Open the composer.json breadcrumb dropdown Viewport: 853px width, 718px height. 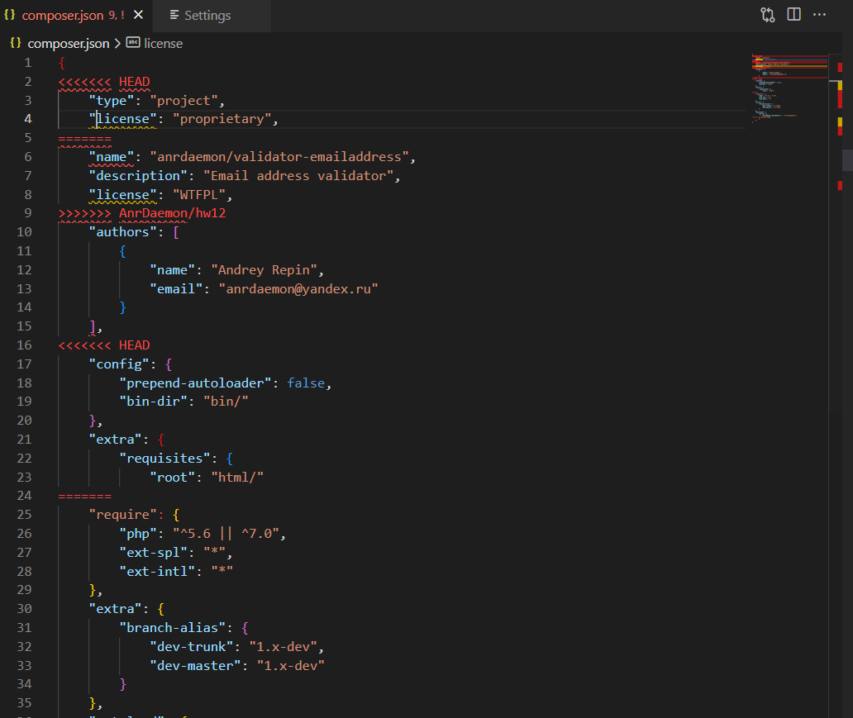[x=70, y=43]
